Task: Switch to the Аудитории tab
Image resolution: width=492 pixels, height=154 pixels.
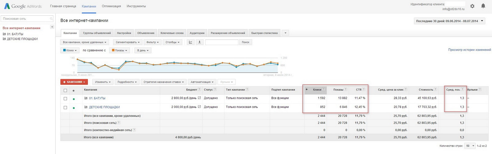Action: pyautogui.click(x=197, y=33)
